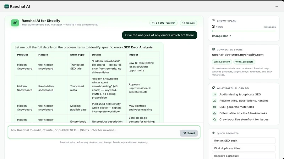
Task: Click the magnifier icon beside Crawl your storefront
Action: tap(214, 119)
